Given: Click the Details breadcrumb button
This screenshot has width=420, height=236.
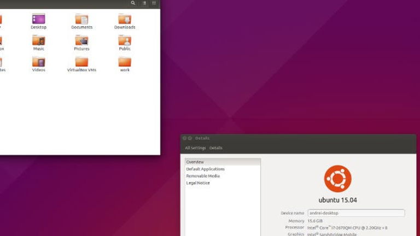Looking at the screenshot, I should (x=215, y=148).
